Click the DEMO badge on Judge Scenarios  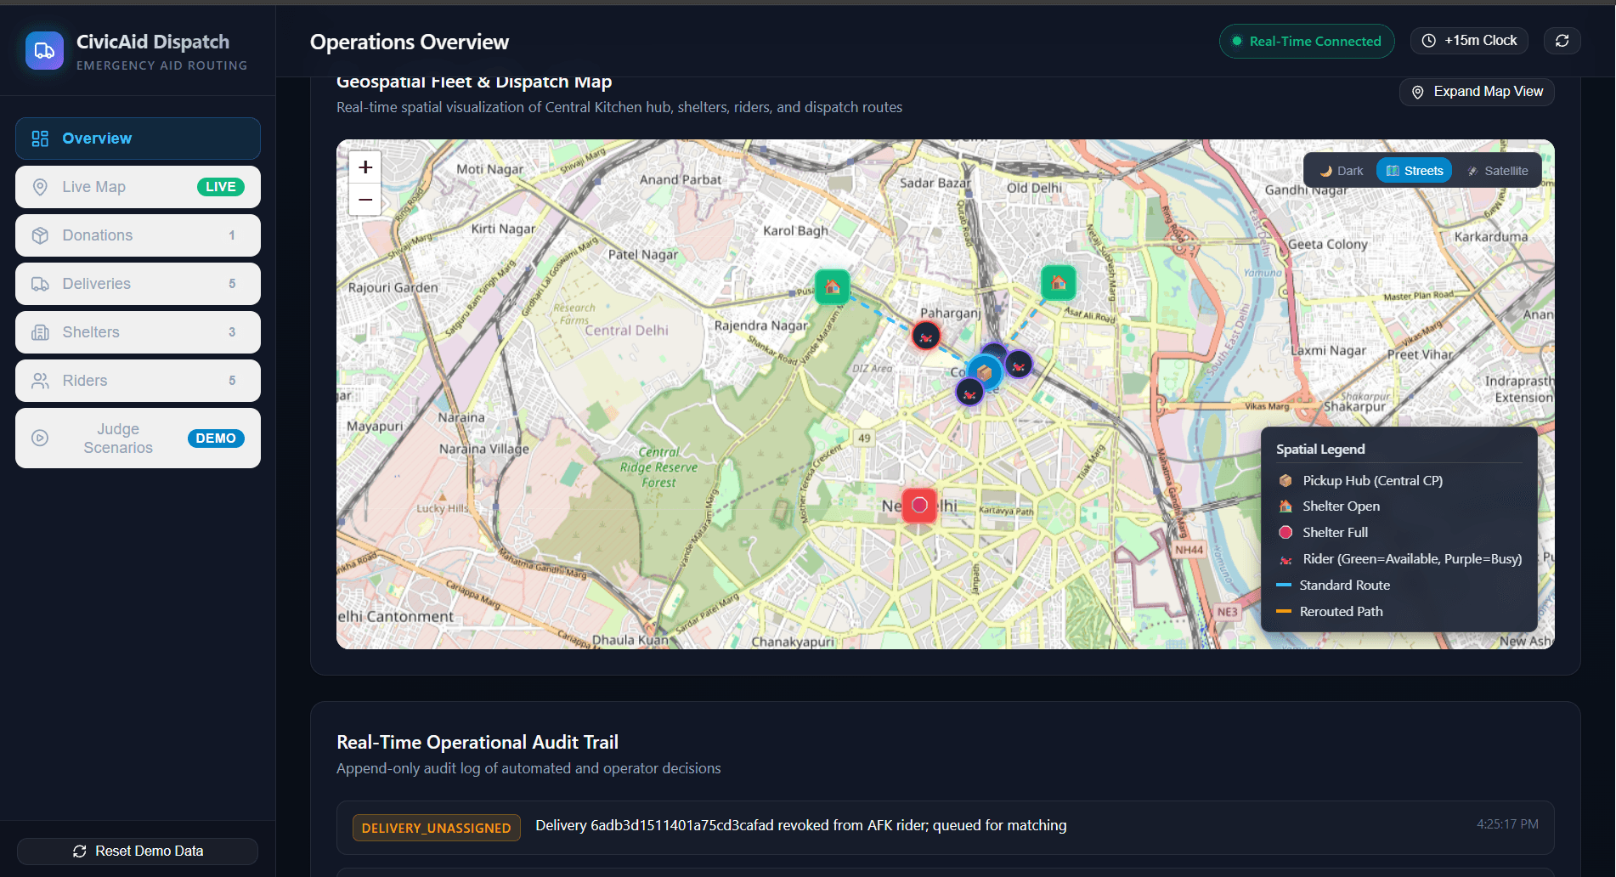(216, 438)
